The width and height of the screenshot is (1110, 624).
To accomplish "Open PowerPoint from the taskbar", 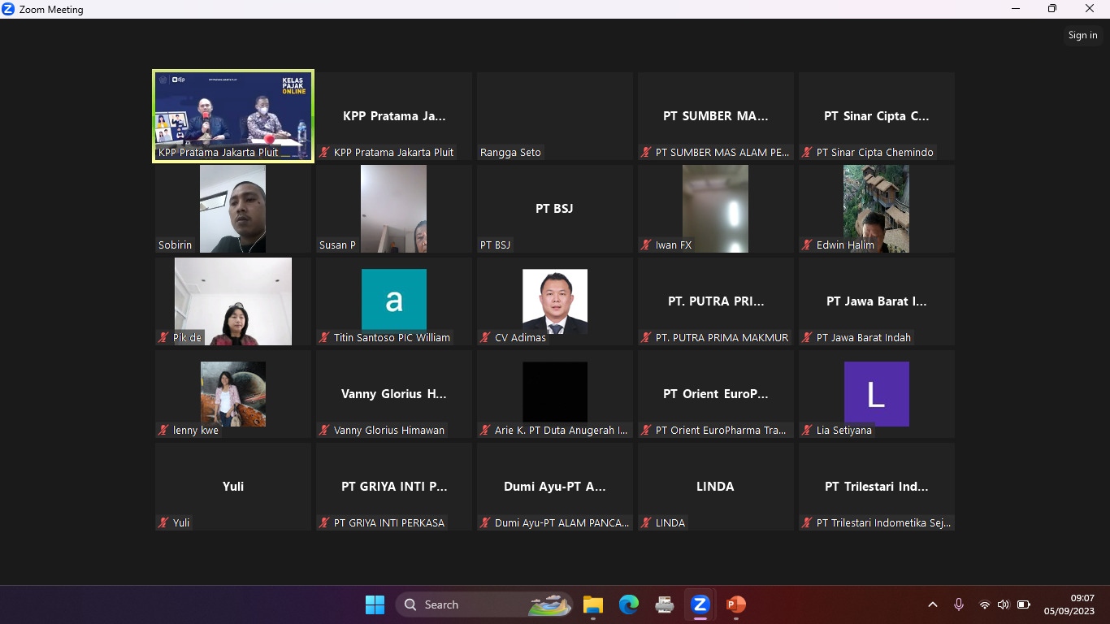I will tap(735, 604).
